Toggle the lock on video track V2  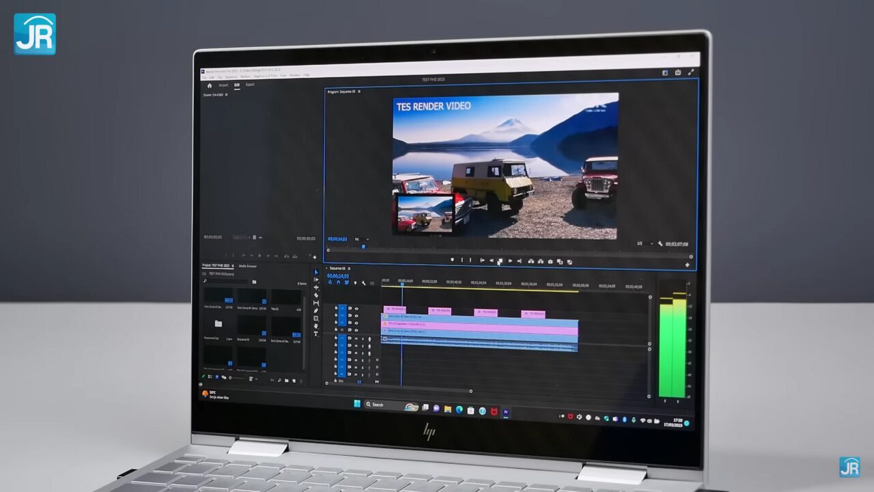point(336,323)
